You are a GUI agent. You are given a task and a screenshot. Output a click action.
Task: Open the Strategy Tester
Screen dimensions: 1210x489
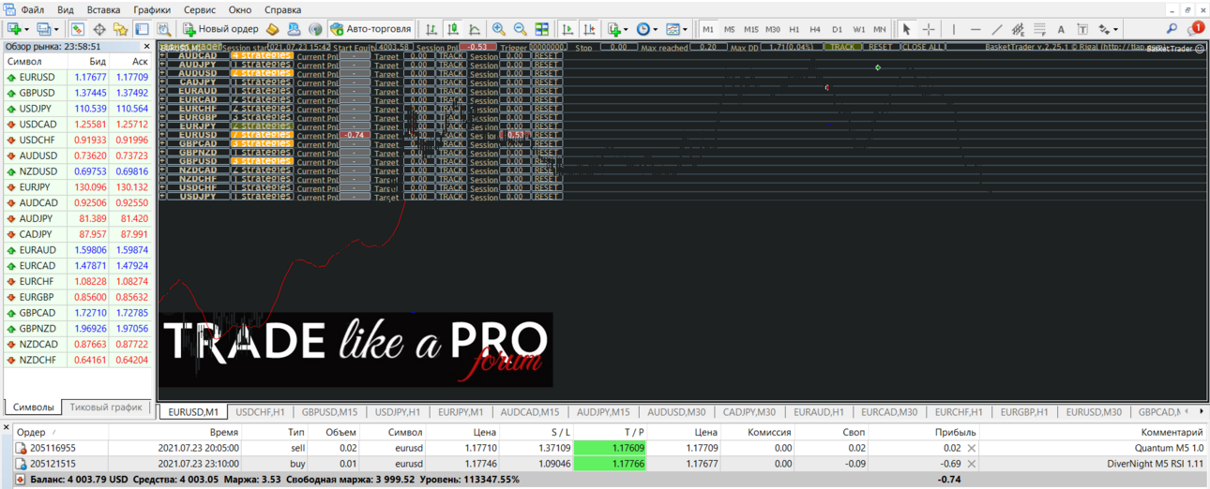click(x=163, y=29)
